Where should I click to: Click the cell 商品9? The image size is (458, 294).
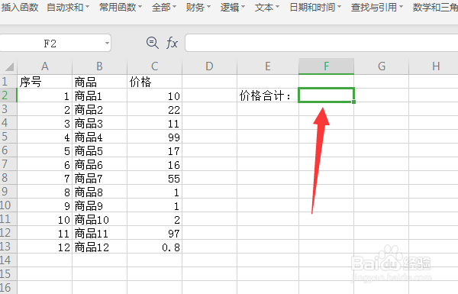point(99,205)
